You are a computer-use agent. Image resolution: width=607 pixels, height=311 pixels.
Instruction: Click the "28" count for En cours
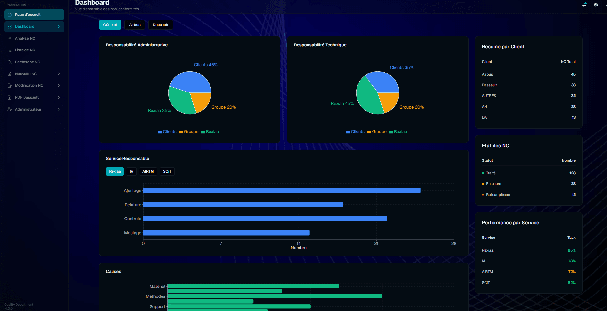point(573,184)
